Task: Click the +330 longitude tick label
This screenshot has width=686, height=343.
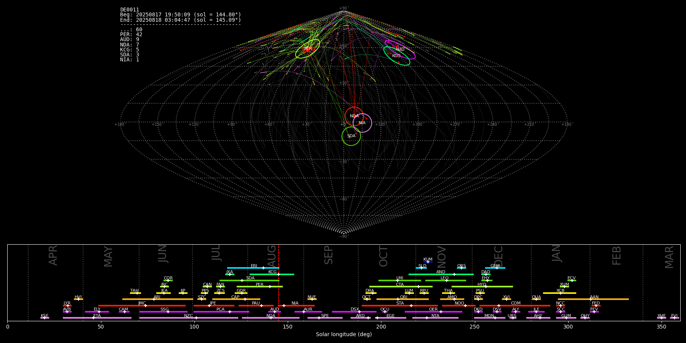Action: pyautogui.click(x=380, y=124)
